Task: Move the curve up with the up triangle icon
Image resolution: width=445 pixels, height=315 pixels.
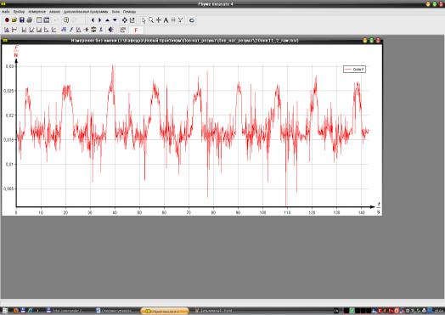Action: [107, 20]
